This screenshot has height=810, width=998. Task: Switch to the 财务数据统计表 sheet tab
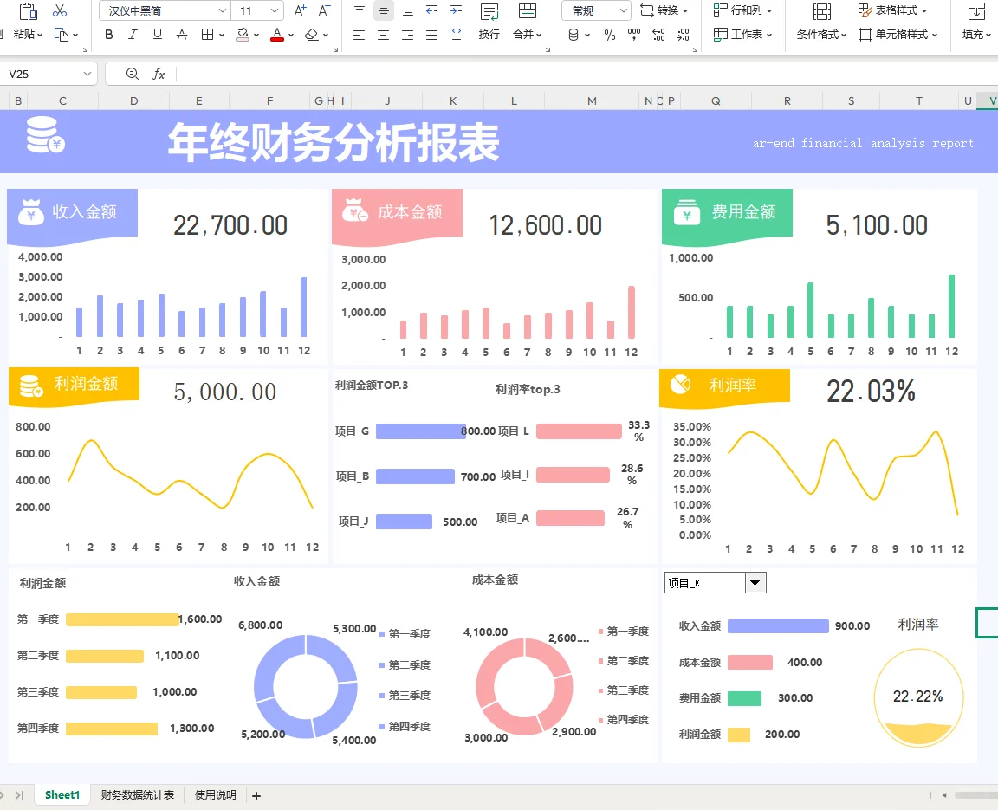(x=138, y=794)
